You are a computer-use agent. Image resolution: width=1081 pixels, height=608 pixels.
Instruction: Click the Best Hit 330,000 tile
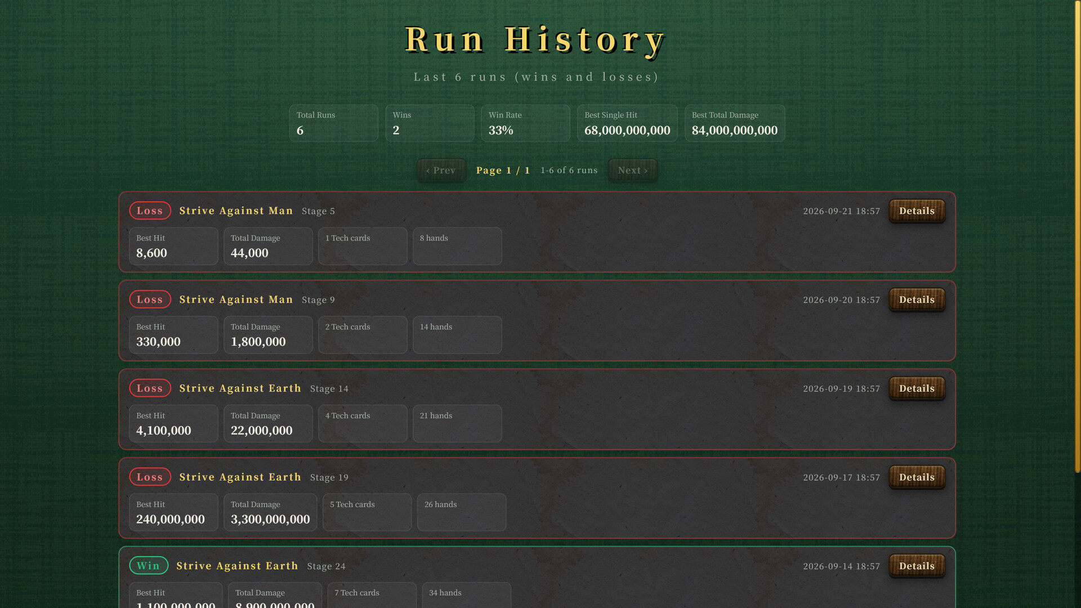(173, 335)
